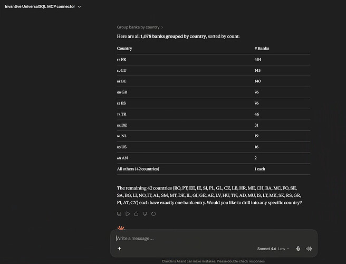The image size is (346, 264).
Task: Click the bank count value 16
Action: 256,147
